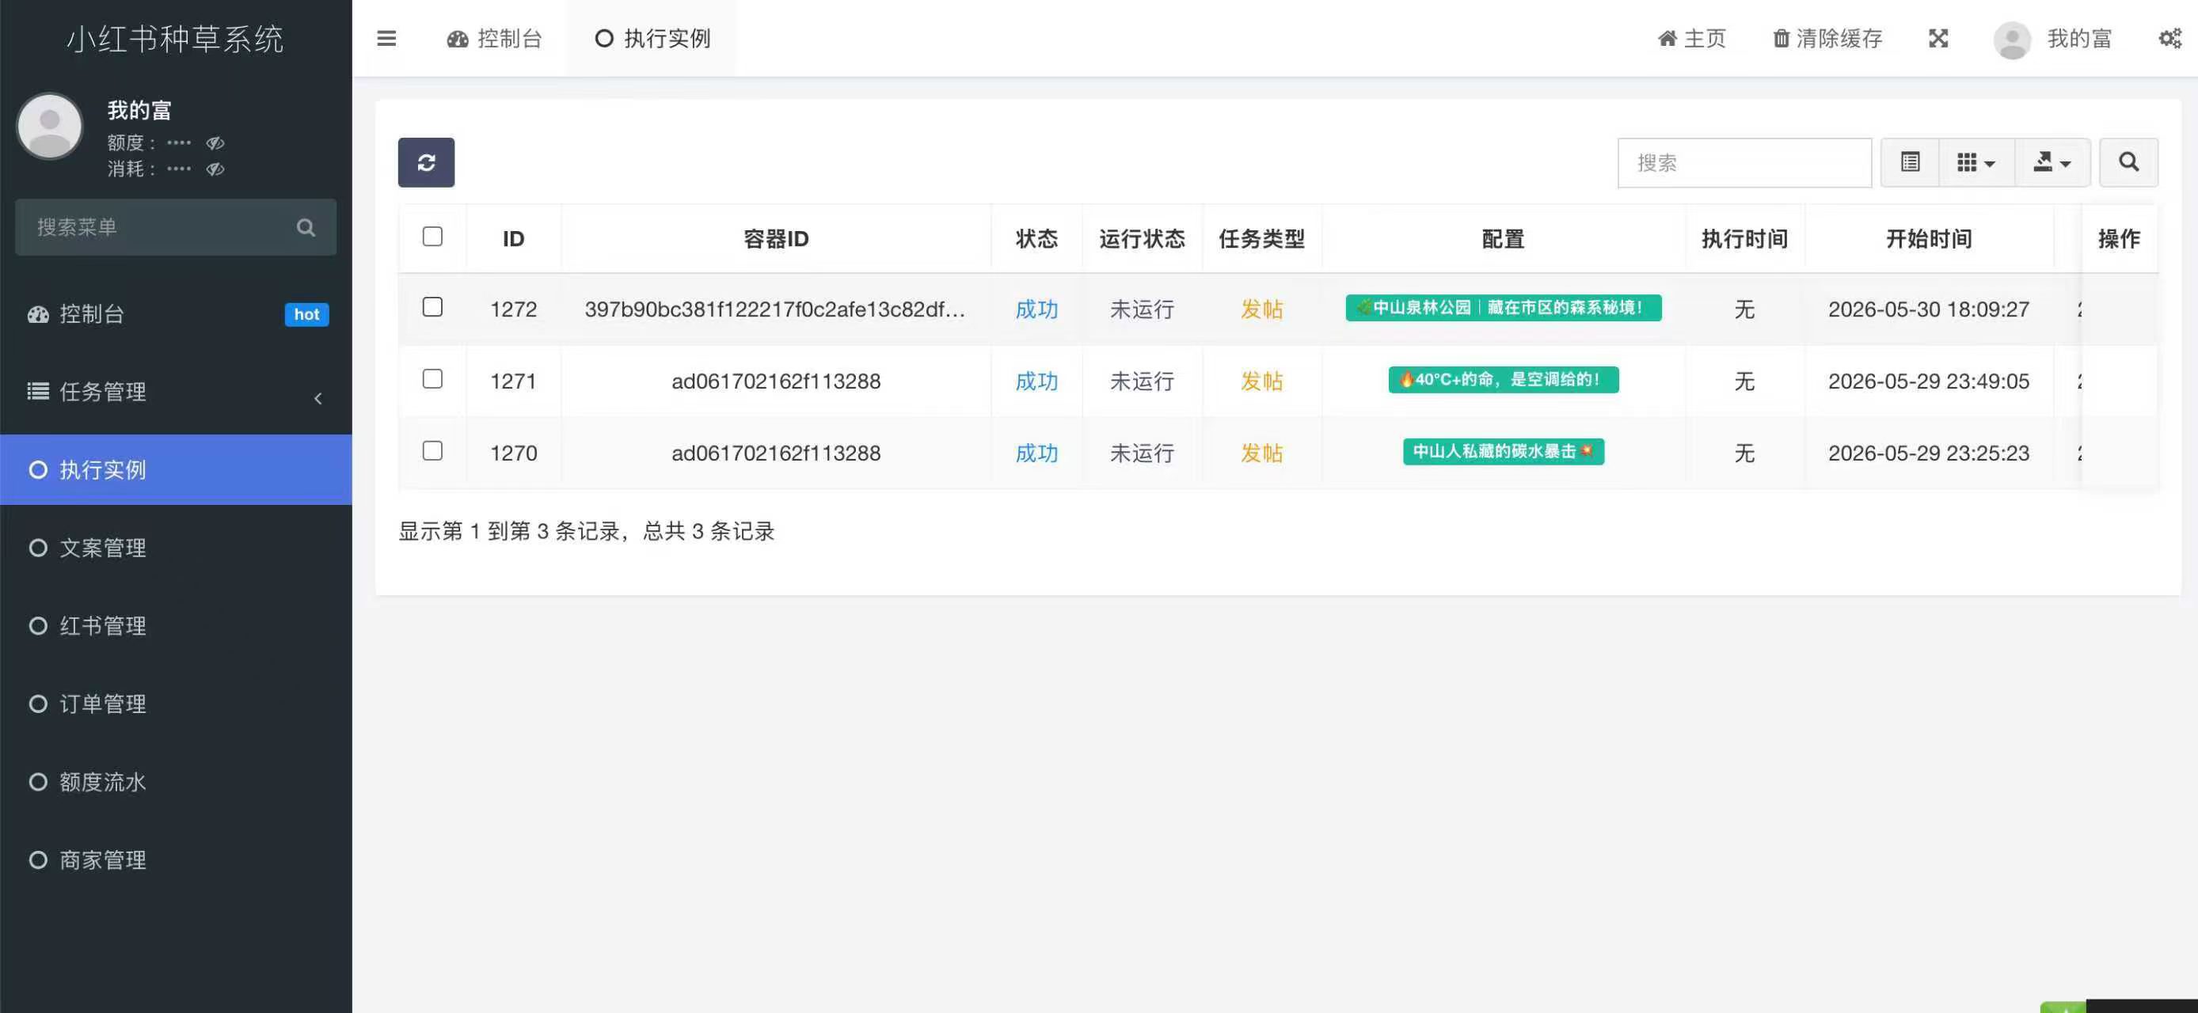The image size is (2198, 1013).
Task: Click 成功 status in row 1271
Action: click(x=1036, y=381)
